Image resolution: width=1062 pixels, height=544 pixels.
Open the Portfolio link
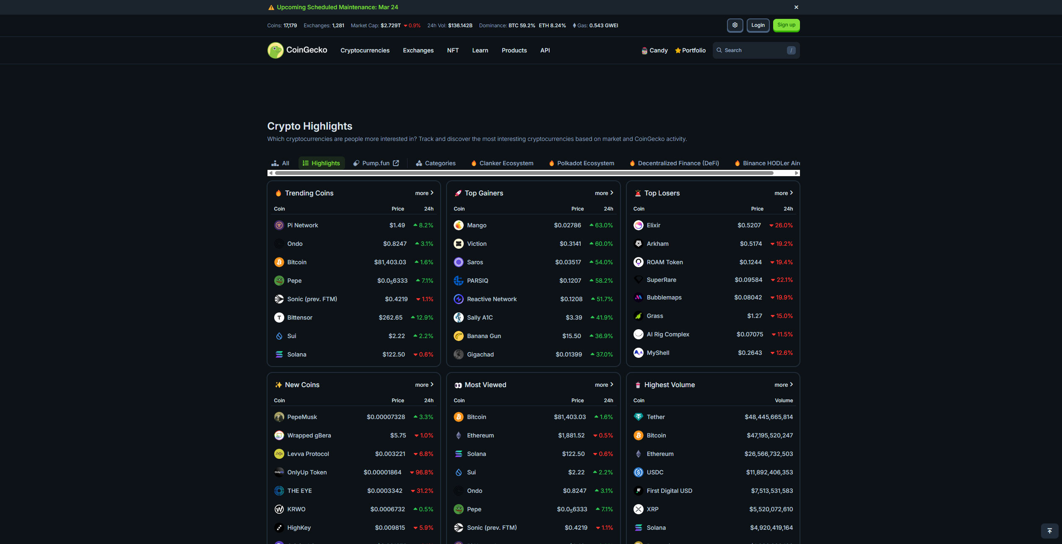click(x=690, y=50)
